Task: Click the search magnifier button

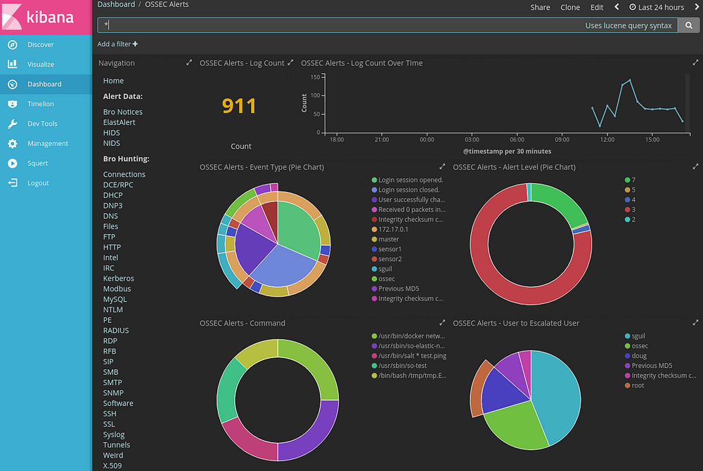Action: pos(689,25)
